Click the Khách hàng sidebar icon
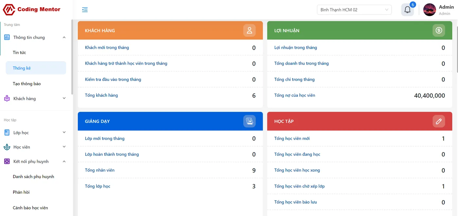Image resolution: width=458 pixels, height=216 pixels. [x=7, y=98]
